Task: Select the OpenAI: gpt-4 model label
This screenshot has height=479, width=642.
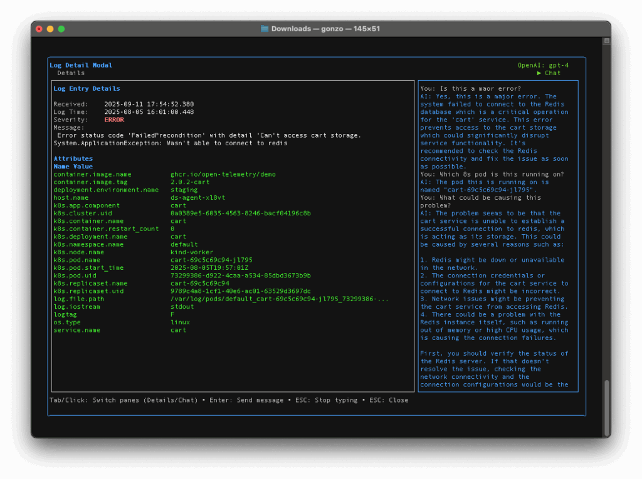Action: coord(543,65)
